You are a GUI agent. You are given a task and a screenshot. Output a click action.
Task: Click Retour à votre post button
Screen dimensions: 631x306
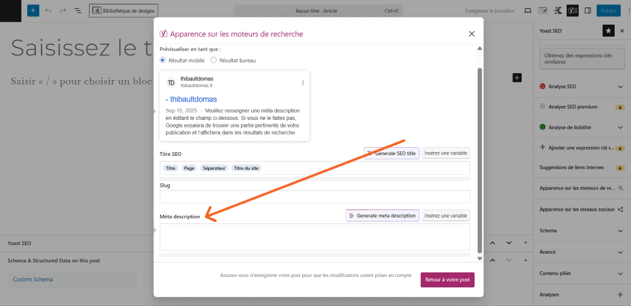point(447,280)
